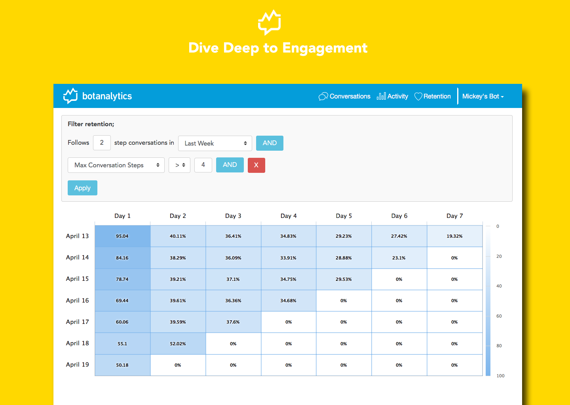Click the April 18 row label
This screenshot has height=405, width=570.
(77, 343)
